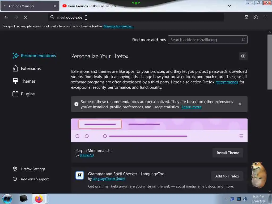Click the address bar containing meet.google.de
The height and width of the screenshot is (204, 272).
[x=136, y=17]
